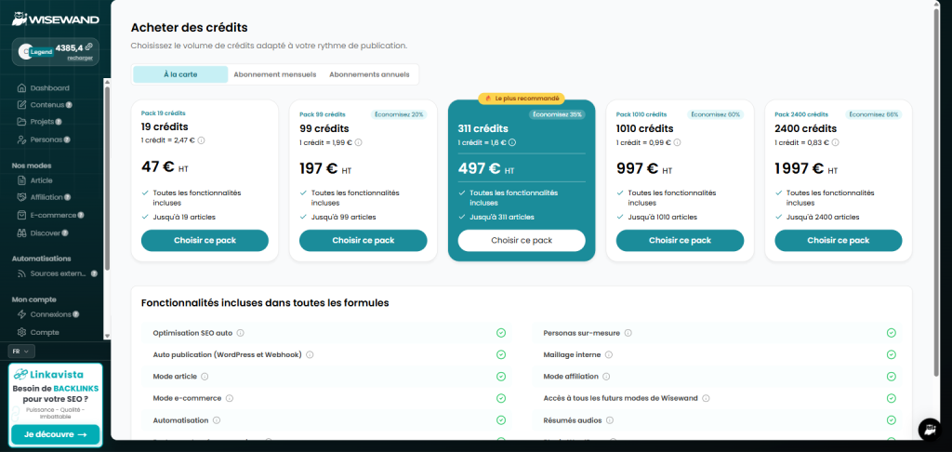Click info icon beside Accès à tous les futurs modes
The image size is (952, 452).
(x=706, y=399)
